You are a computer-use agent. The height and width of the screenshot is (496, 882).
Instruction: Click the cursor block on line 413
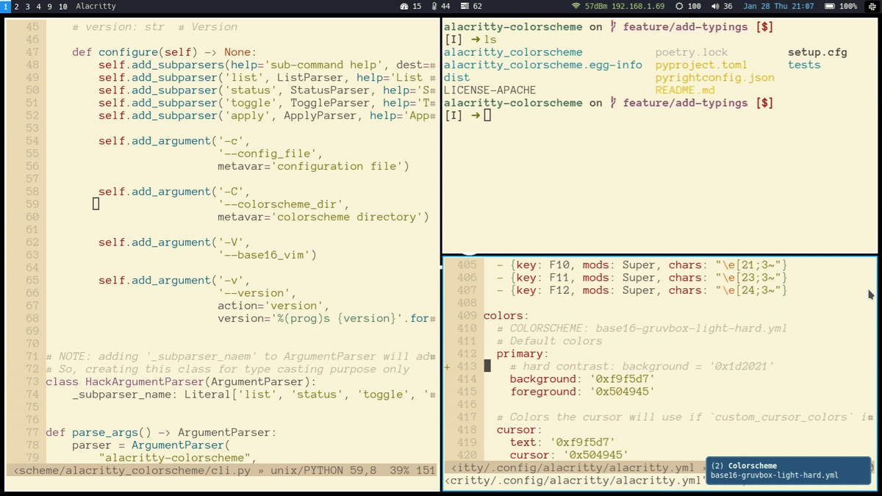tap(487, 366)
